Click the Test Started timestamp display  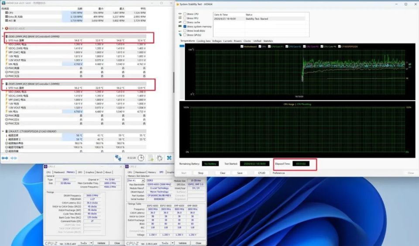point(254,164)
